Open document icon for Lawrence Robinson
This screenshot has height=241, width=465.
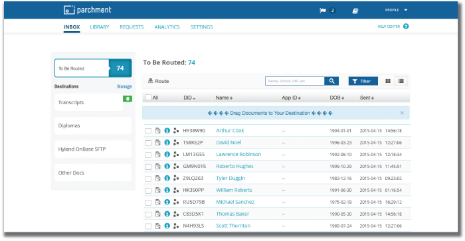[158, 154]
